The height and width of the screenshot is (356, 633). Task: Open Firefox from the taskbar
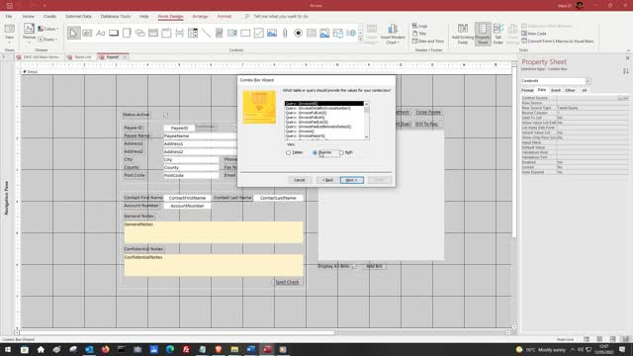pos(106,349)
